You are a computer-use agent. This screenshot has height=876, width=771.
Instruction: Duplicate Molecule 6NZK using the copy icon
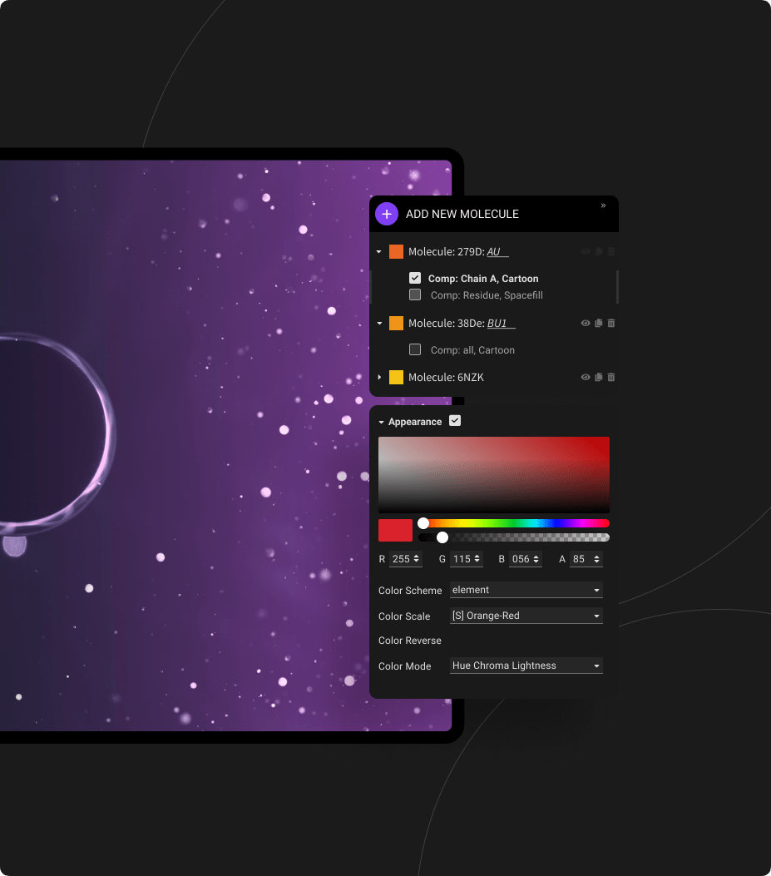coord(598,377)
